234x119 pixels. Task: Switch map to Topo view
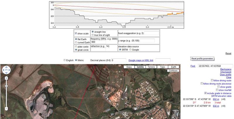(163, 67)
